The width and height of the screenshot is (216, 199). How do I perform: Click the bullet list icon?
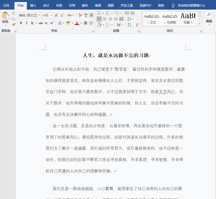pyautogui.click(x=99, y=13)
